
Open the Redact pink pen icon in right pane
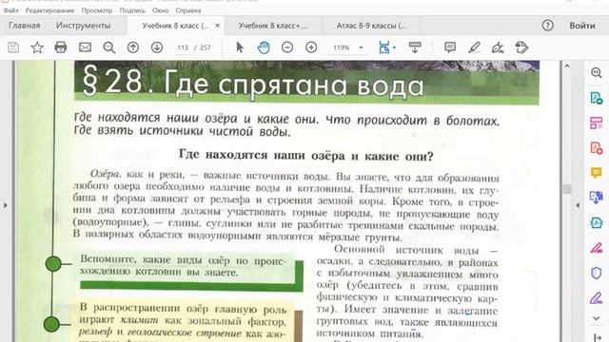(597, 247)
